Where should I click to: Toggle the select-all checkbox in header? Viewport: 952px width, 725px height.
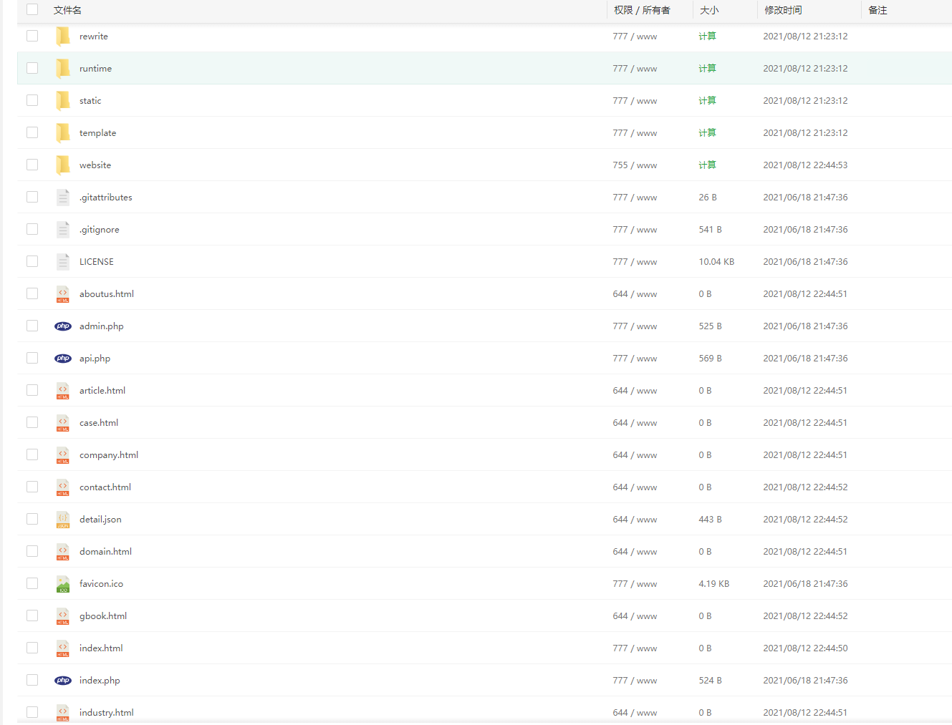(x=32, y=9)
